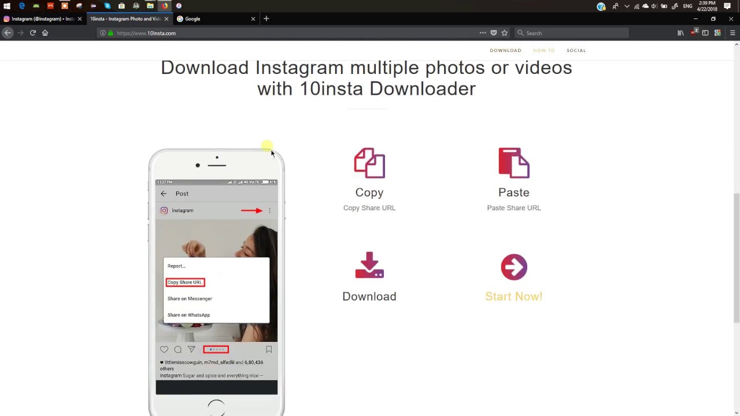
Task: Click the Download heading text
Action: coord(369,296)
